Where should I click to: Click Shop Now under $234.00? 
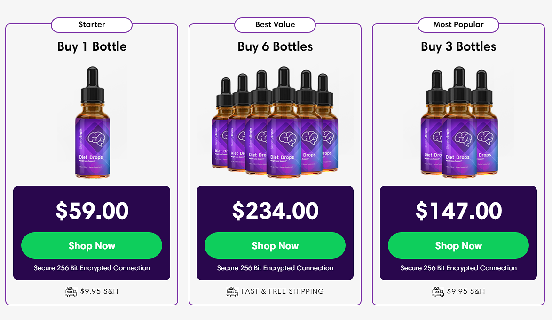pyautogui.click(x=275, y=245)
